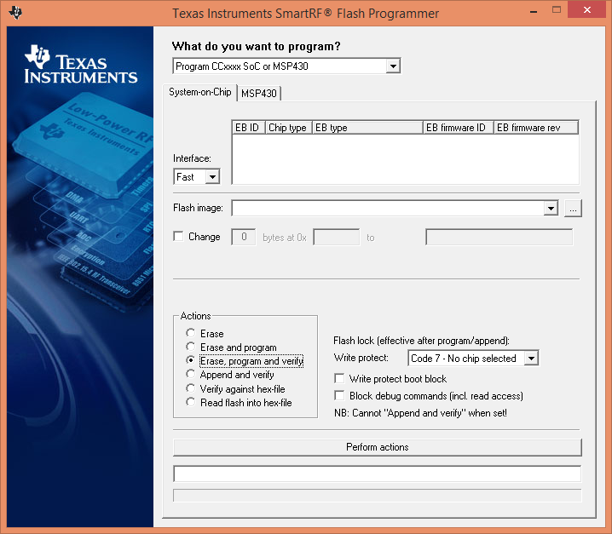Switch to the System-on-Chip tab

[199, 92]
